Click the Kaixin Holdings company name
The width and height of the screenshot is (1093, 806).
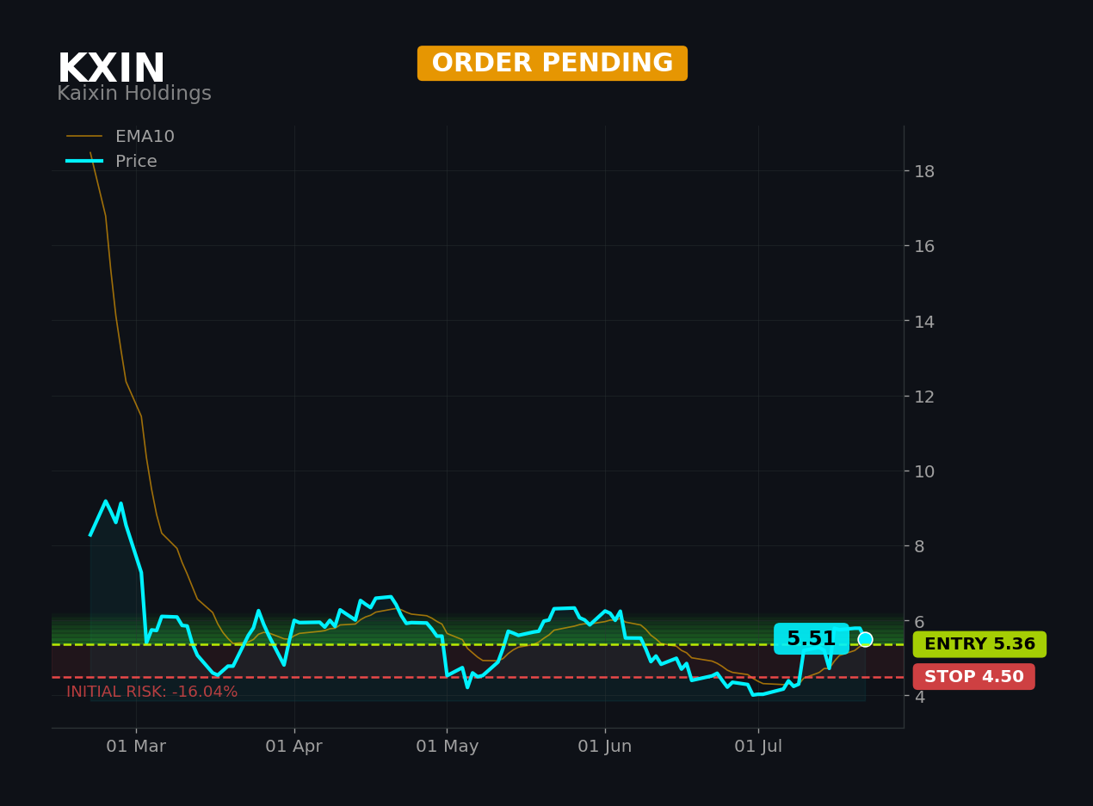point(134,94)
